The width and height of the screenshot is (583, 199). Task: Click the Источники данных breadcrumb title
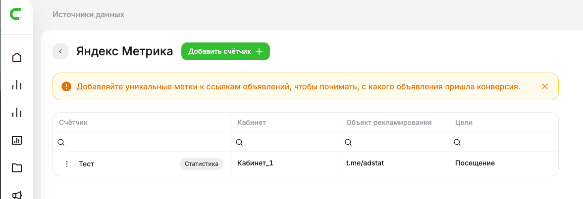point(89,15)
